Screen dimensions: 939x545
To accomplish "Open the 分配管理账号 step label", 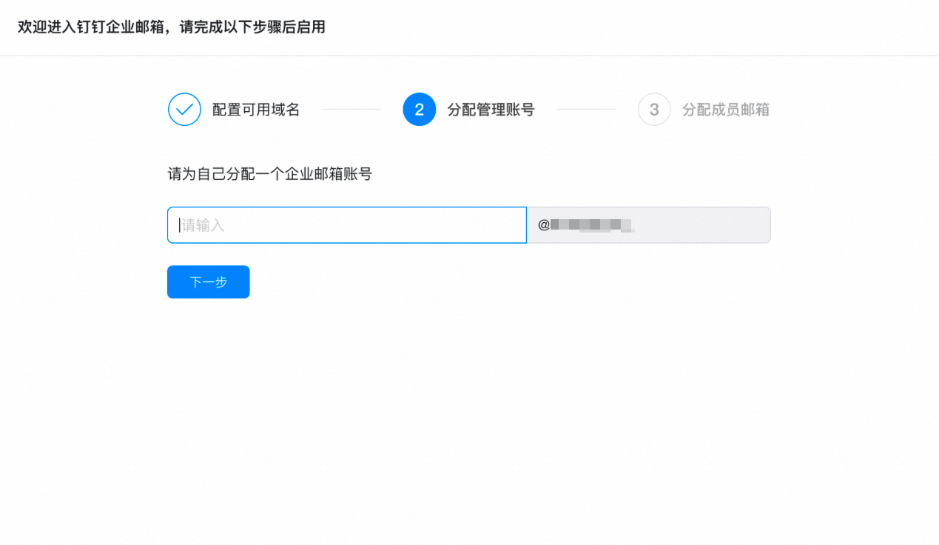I will [491, 110].
